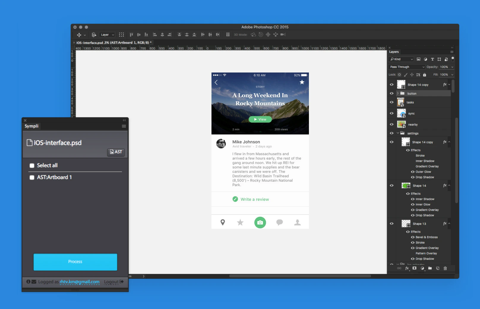Toggle Bevel & Emboss effect visibility

coord(413,237)
